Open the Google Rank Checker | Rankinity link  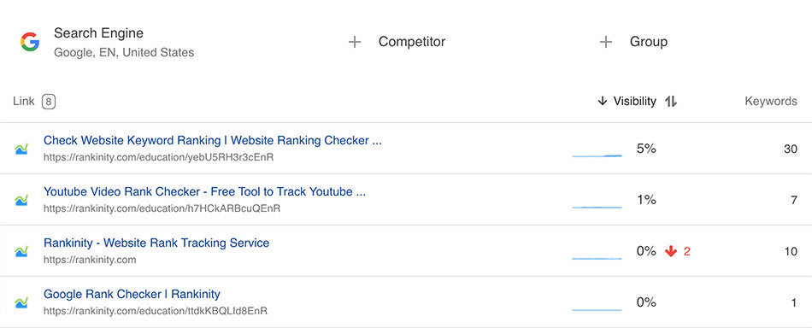132,294
